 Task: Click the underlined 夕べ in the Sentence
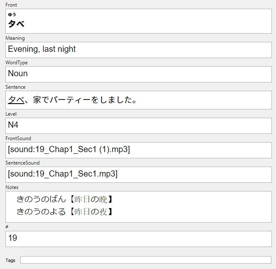click(16, 100)
